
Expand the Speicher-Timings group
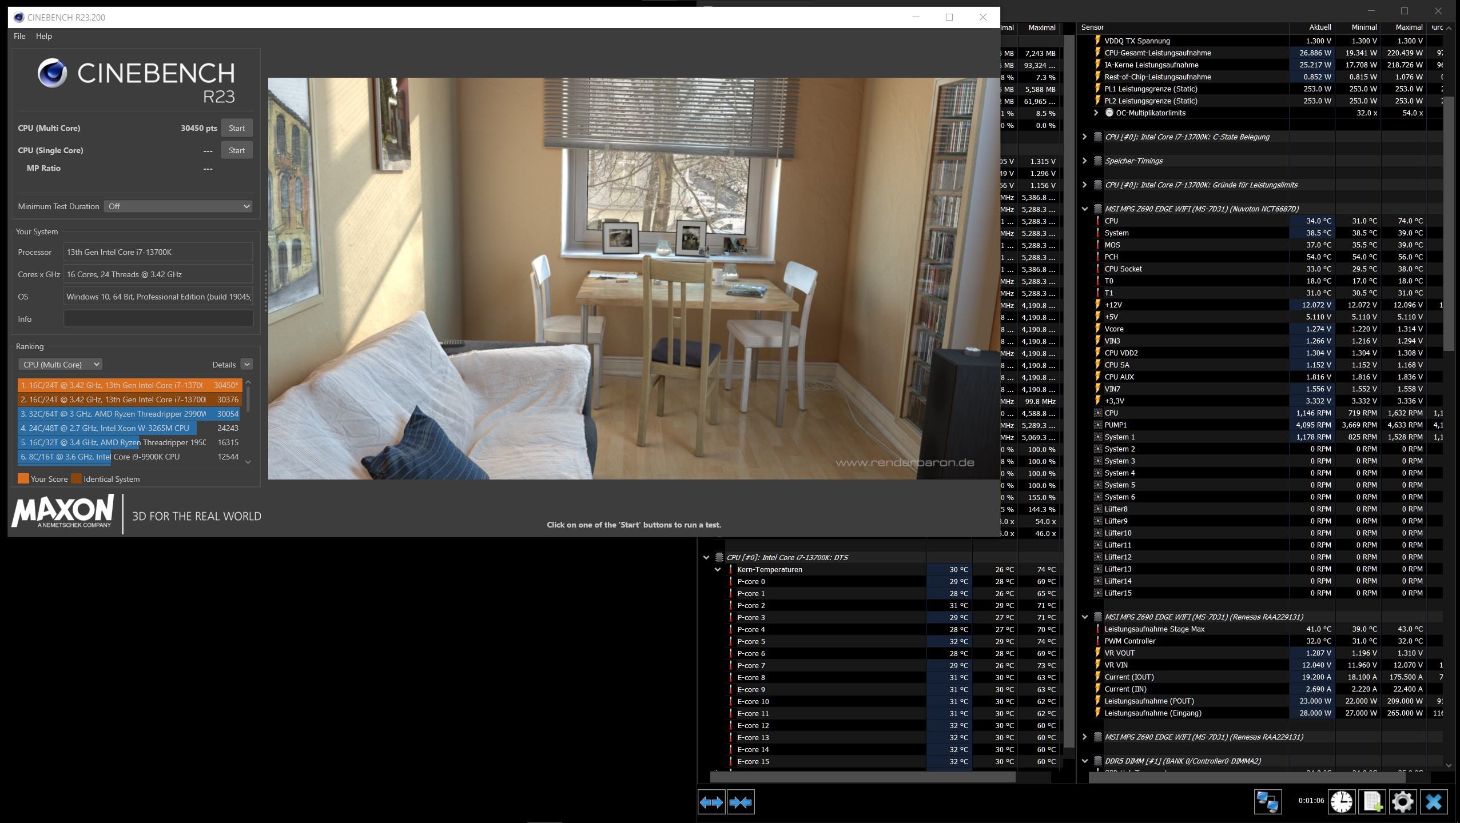click(1084, 161)
